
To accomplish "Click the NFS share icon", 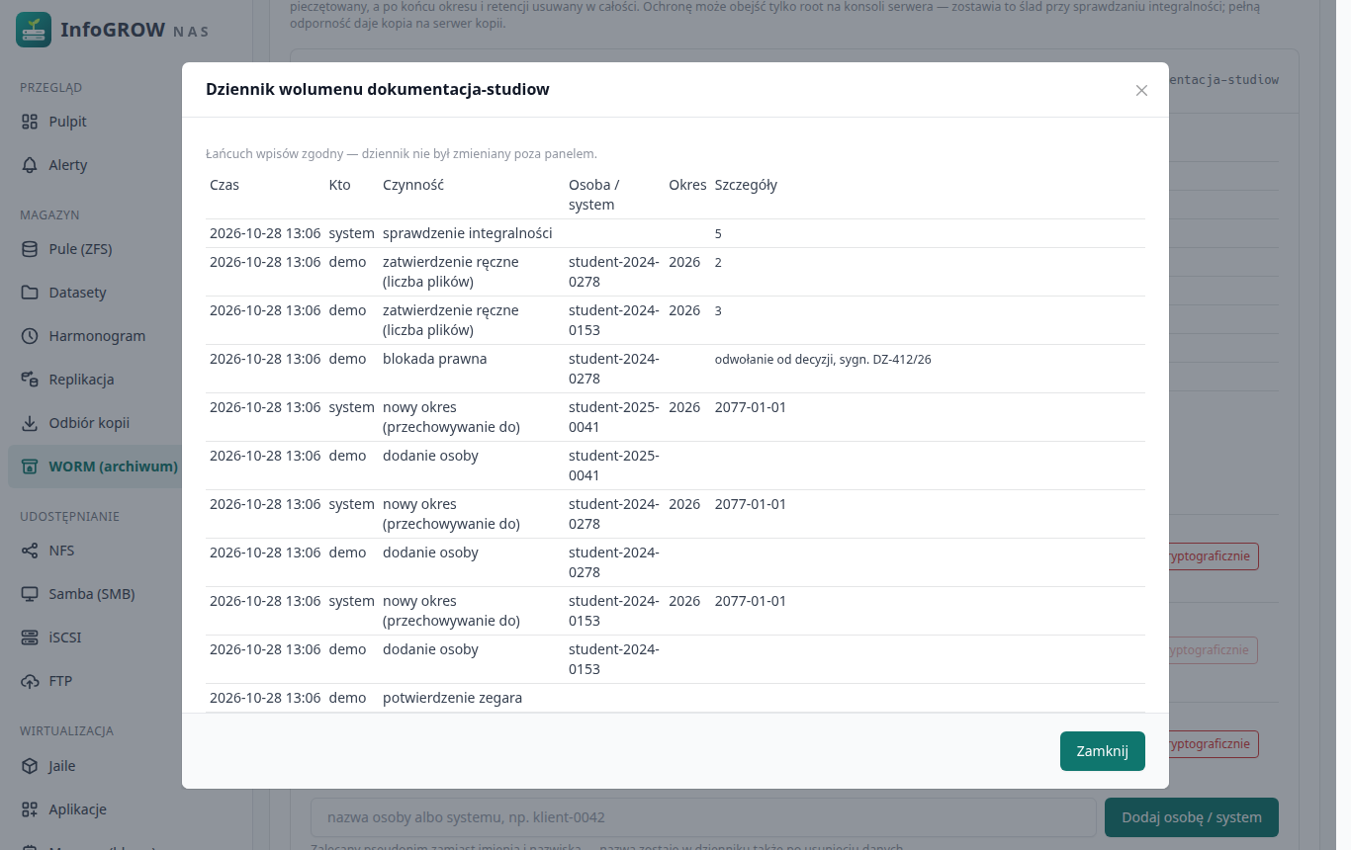I will [x=30, y=551].
